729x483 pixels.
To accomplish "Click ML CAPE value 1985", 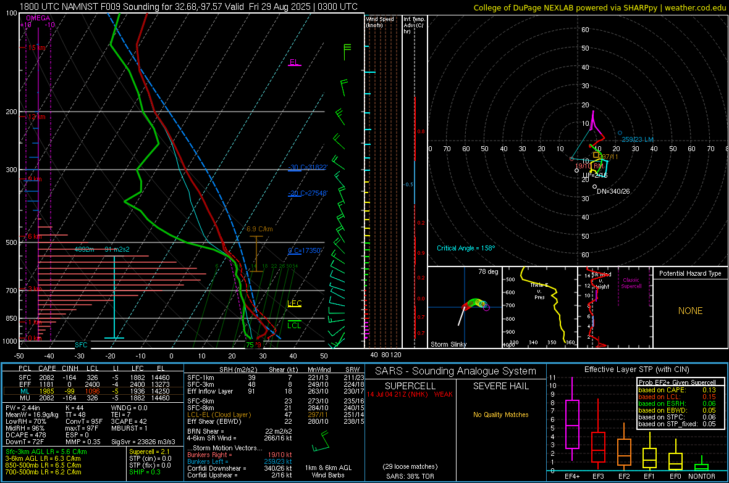I will (46, 391).
